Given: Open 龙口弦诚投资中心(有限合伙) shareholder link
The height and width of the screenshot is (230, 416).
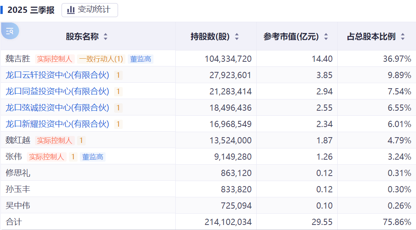Looking at the screenshot, I should 57,108.
